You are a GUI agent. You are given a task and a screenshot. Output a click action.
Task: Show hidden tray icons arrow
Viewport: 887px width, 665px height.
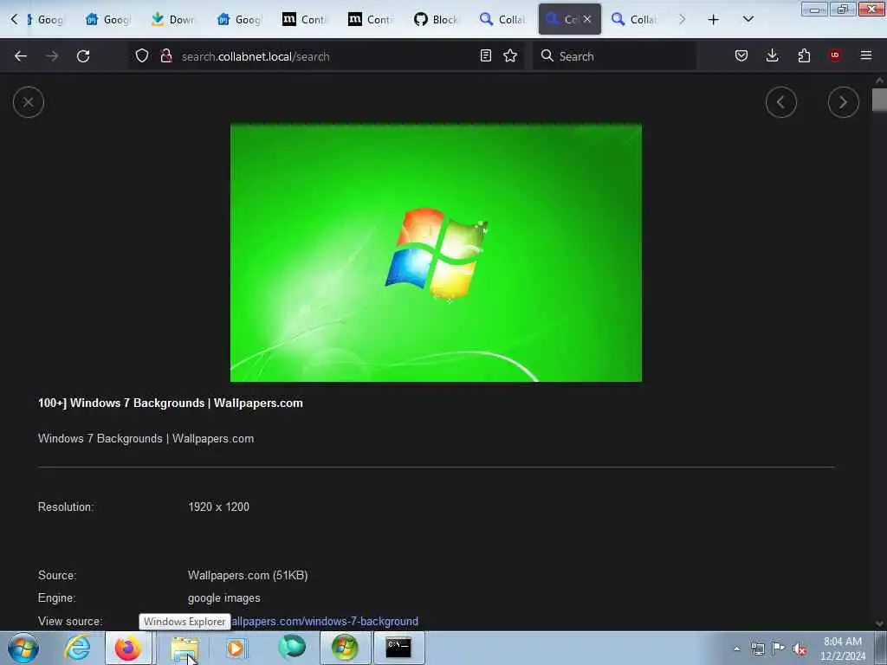(x=736, y=649)
